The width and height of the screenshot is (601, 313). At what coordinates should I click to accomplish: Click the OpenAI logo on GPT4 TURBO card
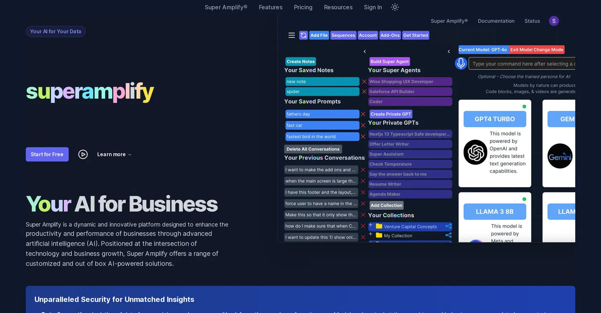[x=475, y=152]
